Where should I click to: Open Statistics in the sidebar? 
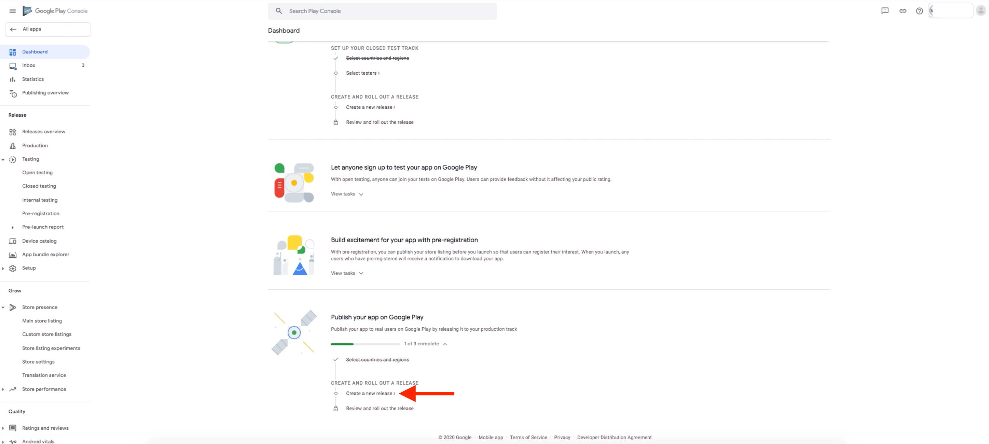[x=32, y=79]
